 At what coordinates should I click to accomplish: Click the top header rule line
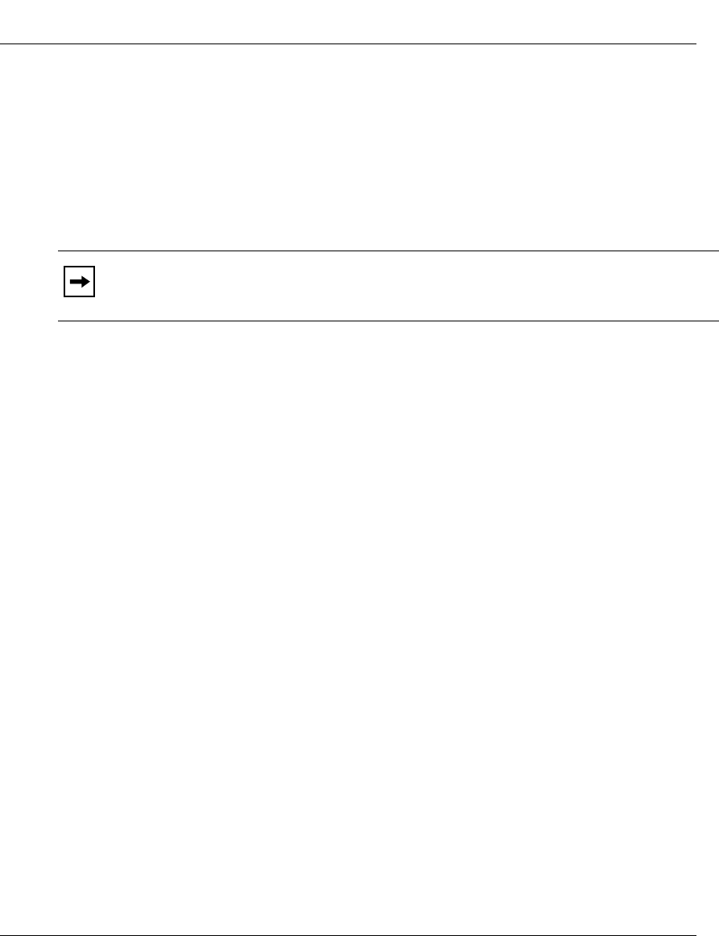[x=348, y=43]
